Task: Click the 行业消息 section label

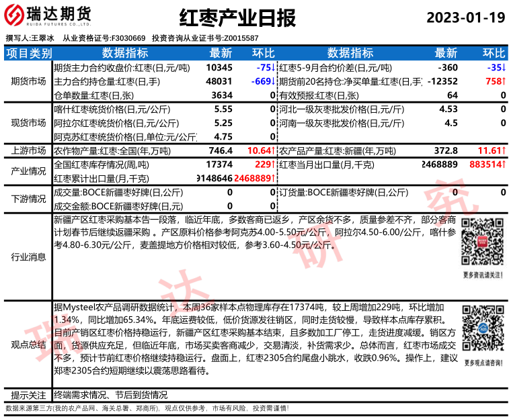Action: 27,257
